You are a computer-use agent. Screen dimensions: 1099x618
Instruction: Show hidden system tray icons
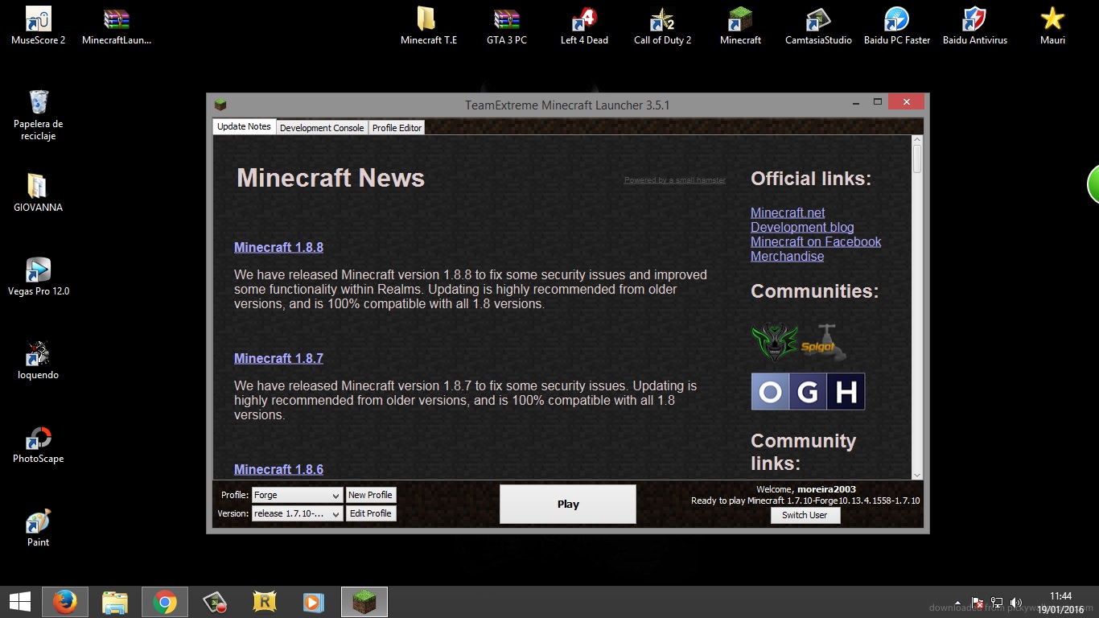tap(957, 603)
